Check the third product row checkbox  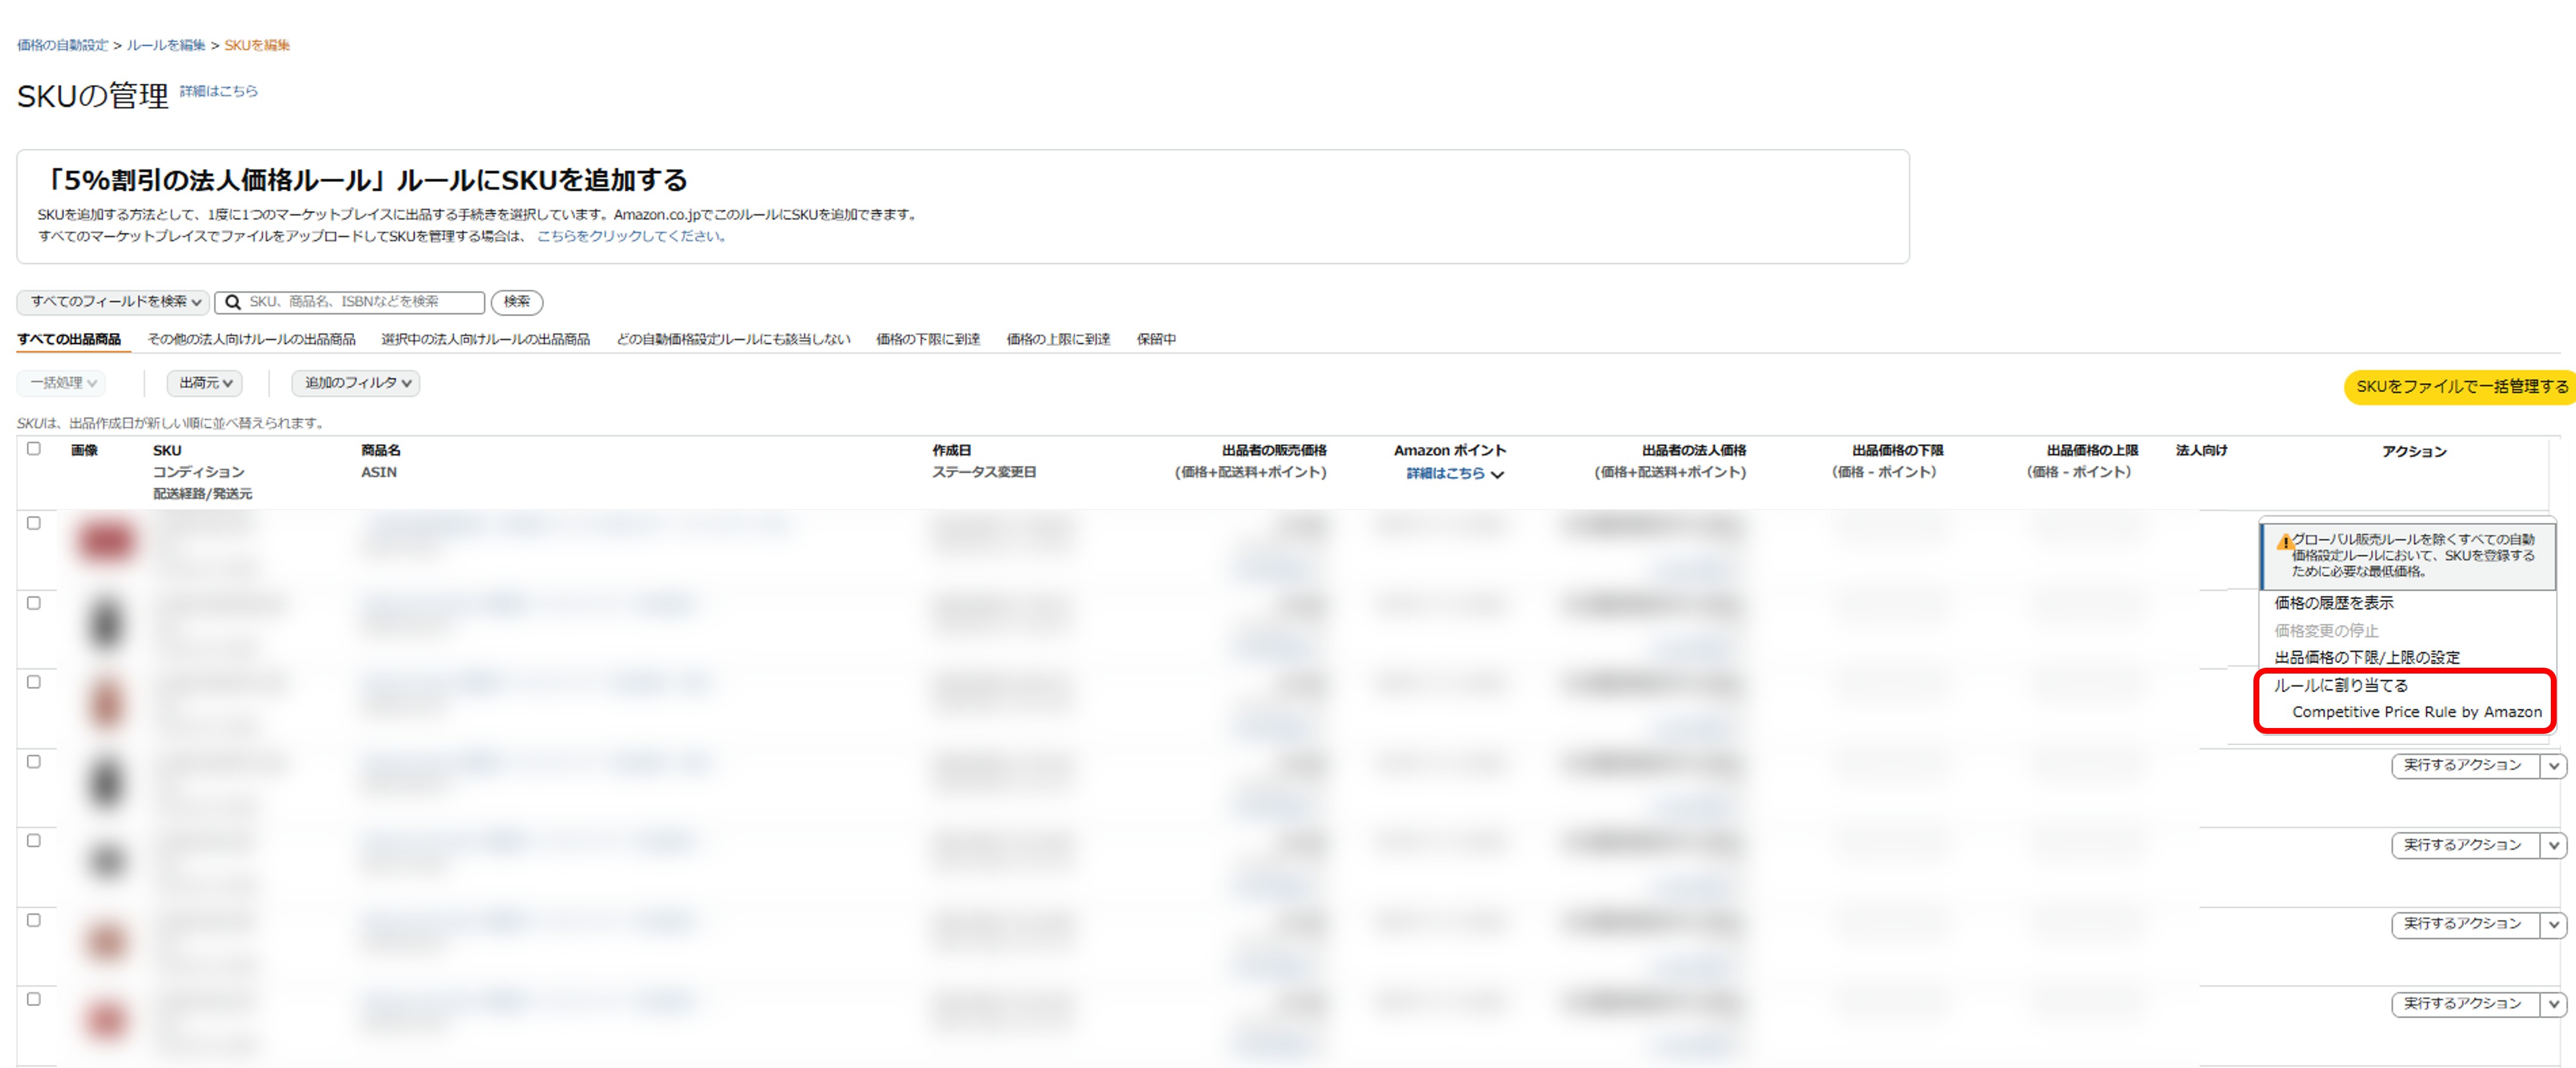click(x=34, y=682)
